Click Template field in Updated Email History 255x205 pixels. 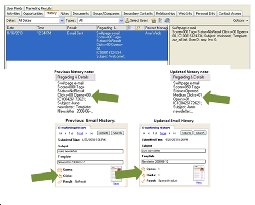pos(173,162)
